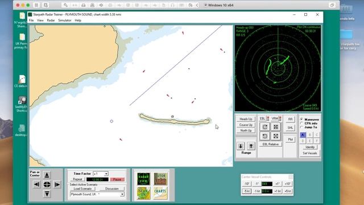The image size is (364, 205).
Task: Open the View menu
Action: (40, 20)
